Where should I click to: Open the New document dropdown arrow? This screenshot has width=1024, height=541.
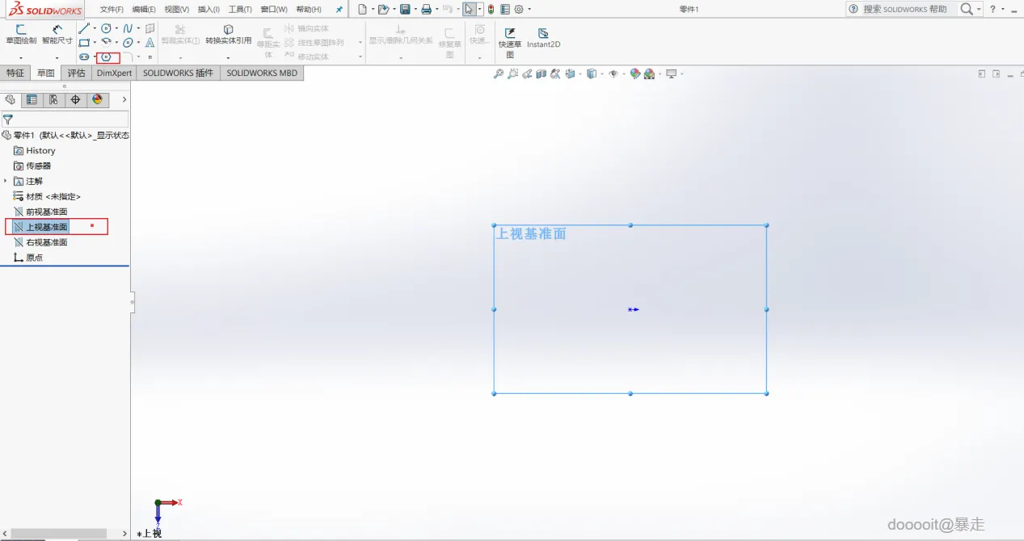pyautogui.click(x=373, y=9)
